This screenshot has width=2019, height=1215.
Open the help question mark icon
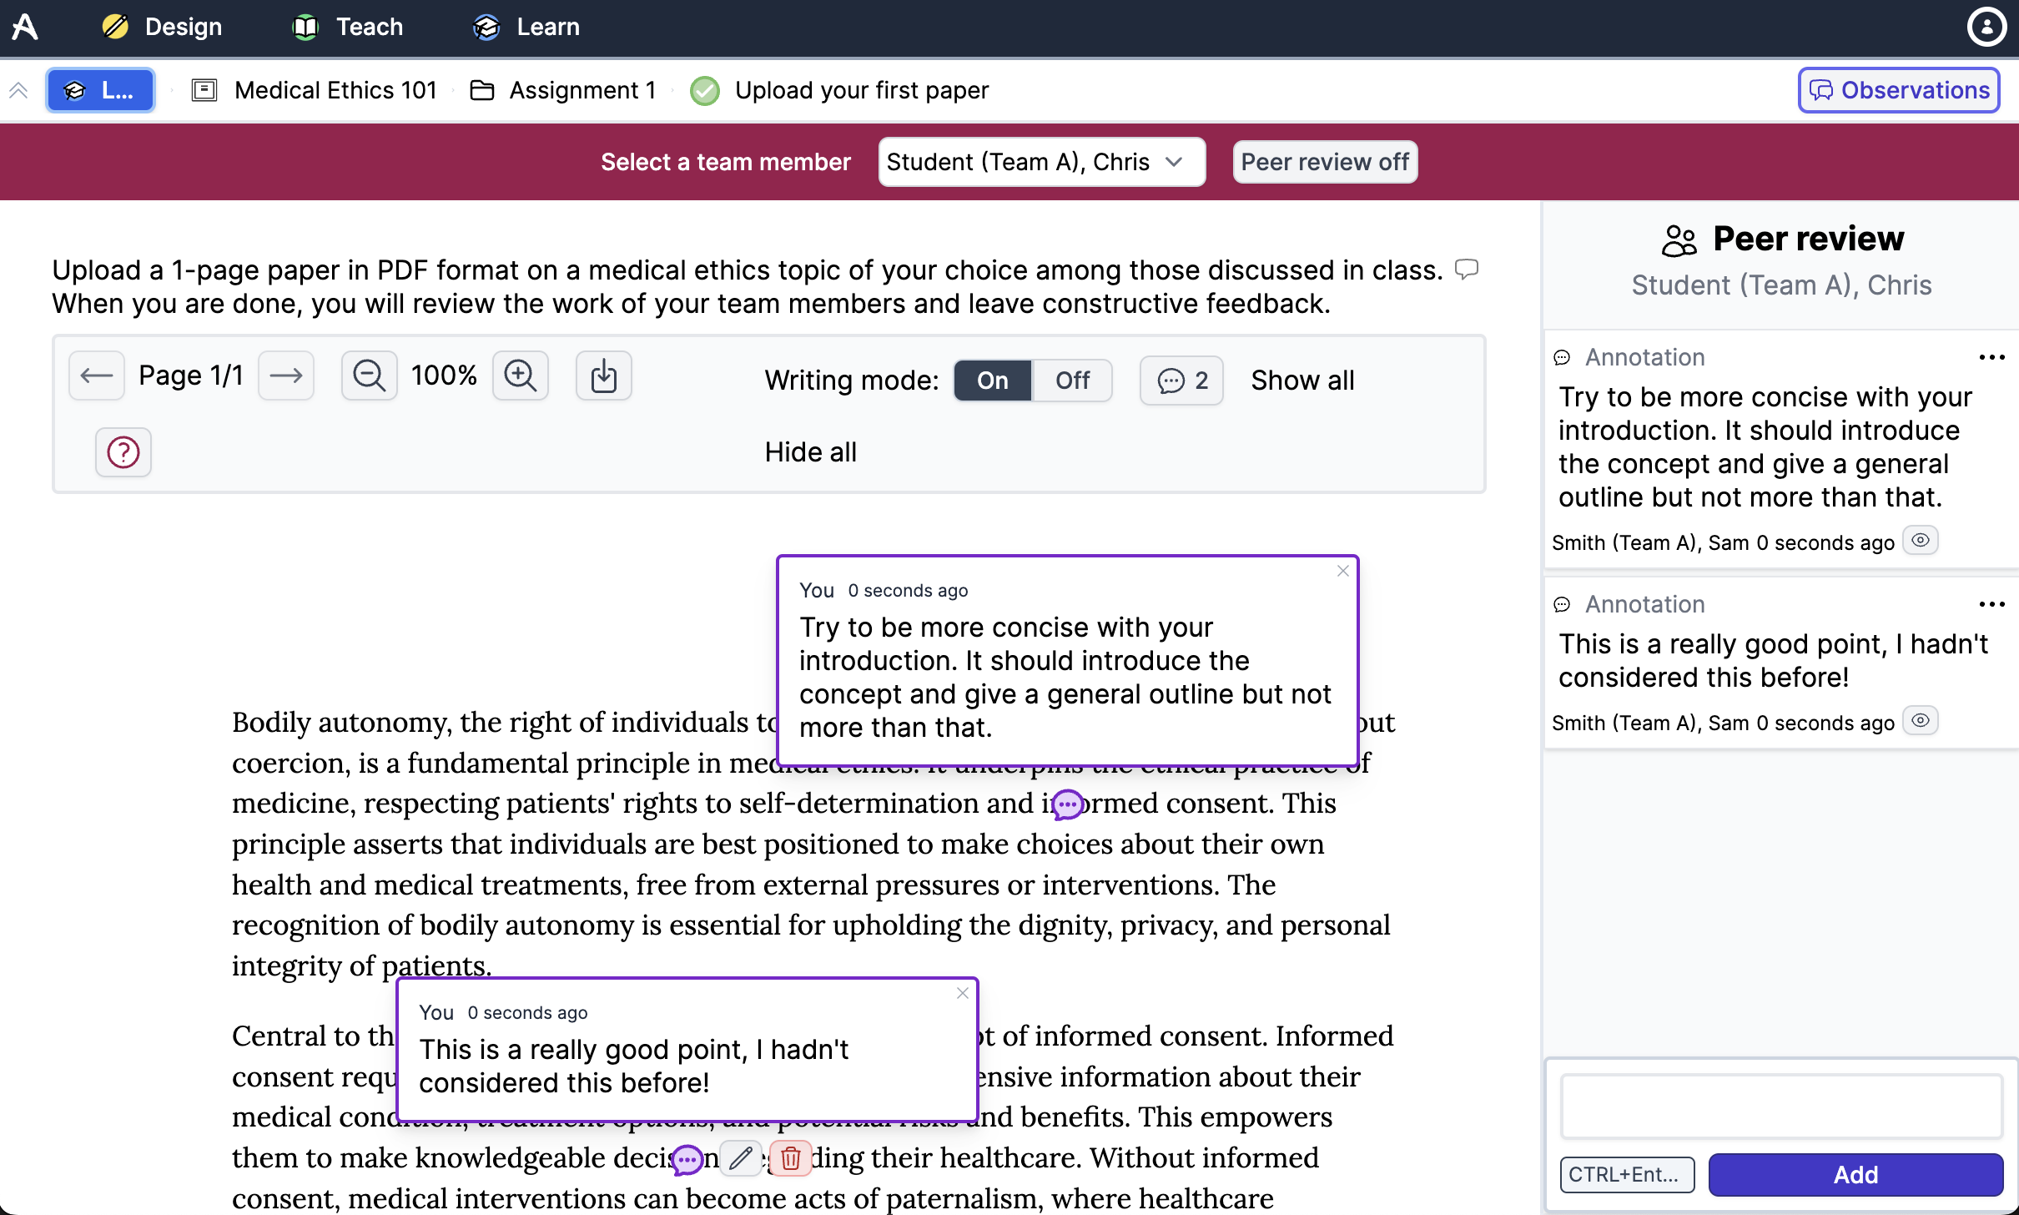coord(123,452)
